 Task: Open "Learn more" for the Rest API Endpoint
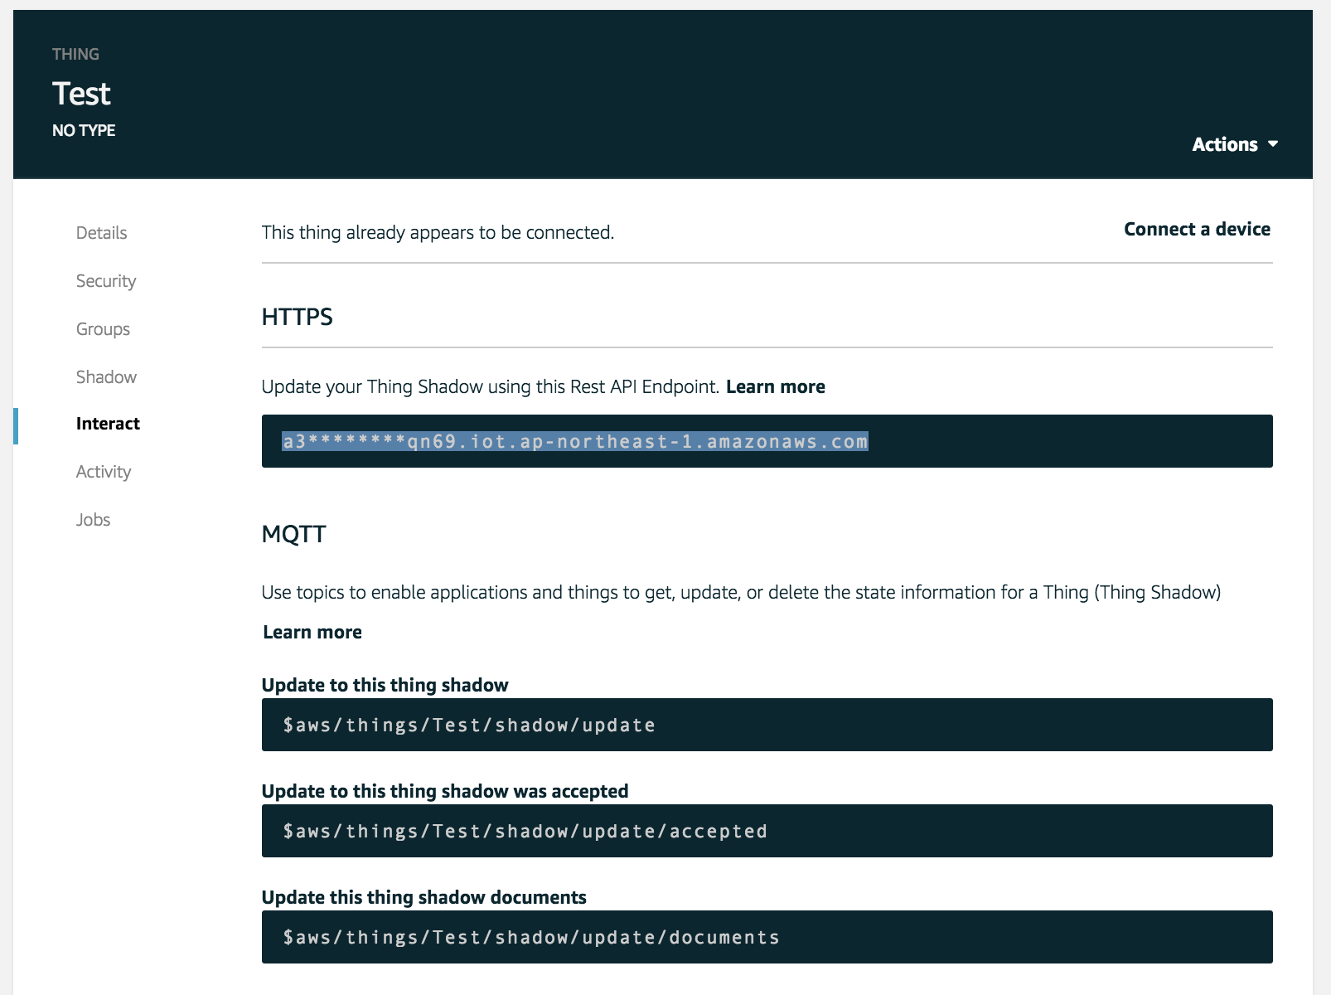[775, 386]
